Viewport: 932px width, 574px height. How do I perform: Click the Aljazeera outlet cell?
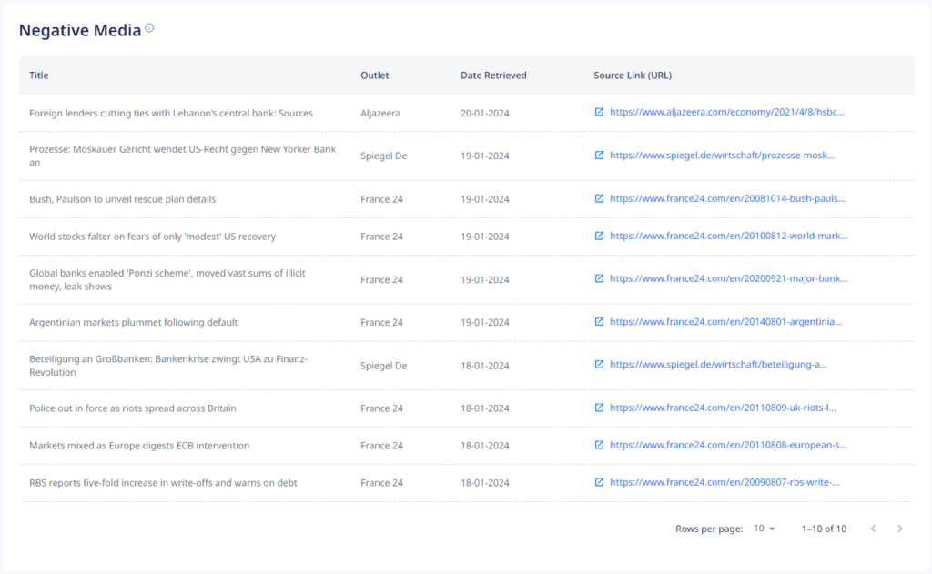pos(380,113)
